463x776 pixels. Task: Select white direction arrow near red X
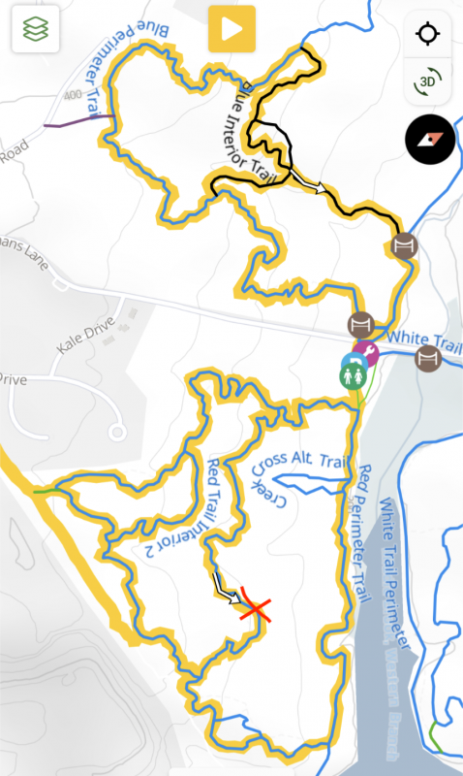tap(227, 589)
